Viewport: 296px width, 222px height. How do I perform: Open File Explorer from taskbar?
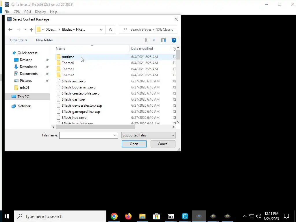(x=142, y=216)
